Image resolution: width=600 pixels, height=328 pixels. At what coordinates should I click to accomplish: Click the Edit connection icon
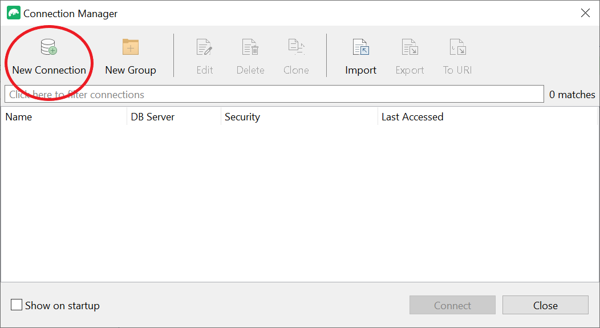coord(204,47)
